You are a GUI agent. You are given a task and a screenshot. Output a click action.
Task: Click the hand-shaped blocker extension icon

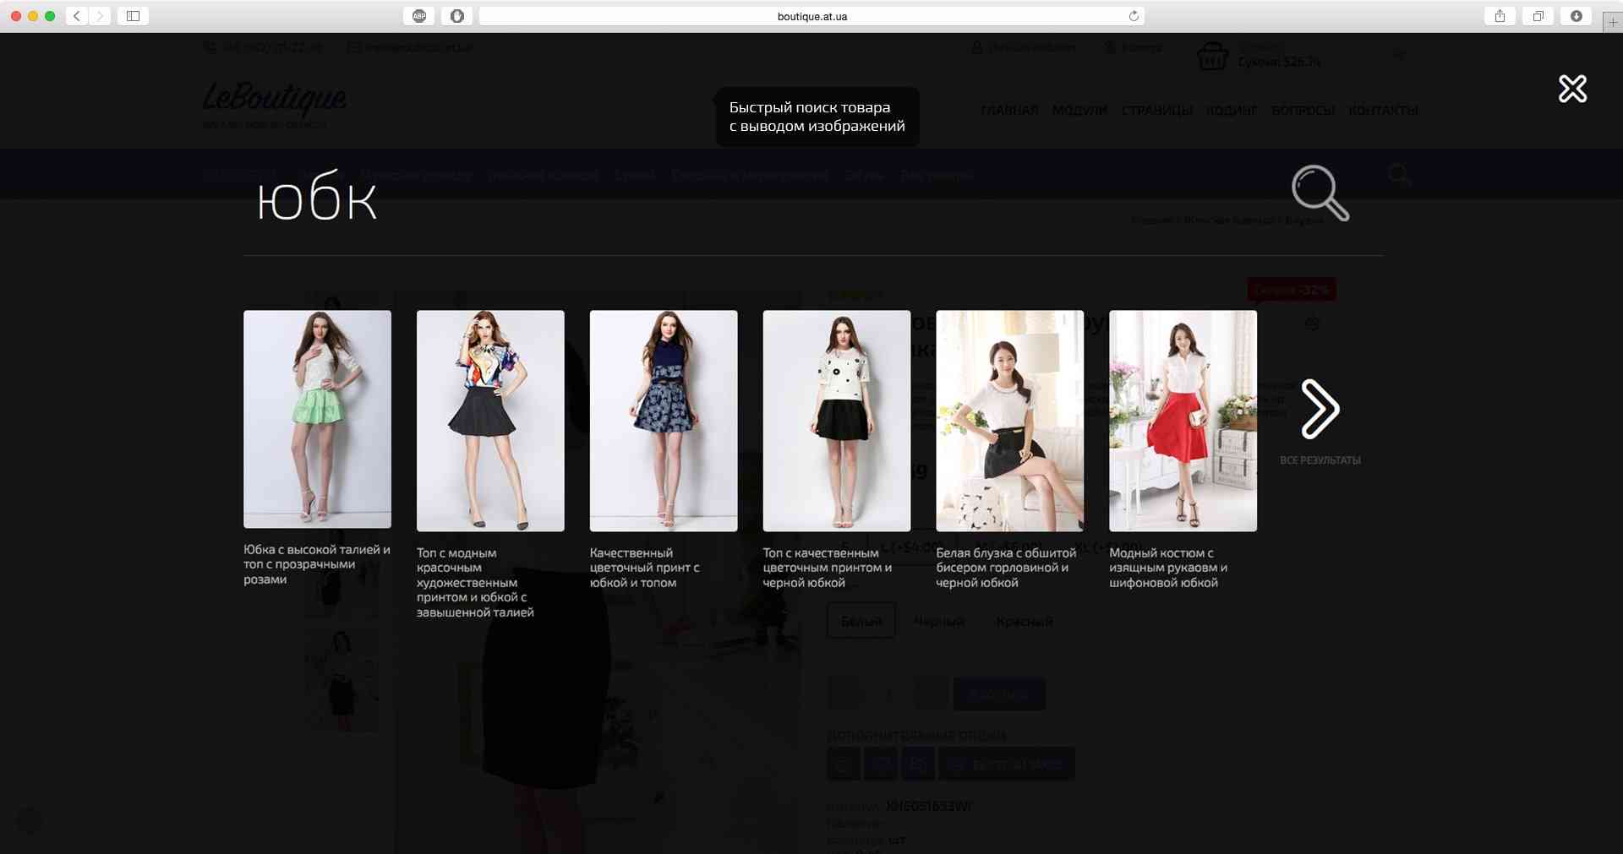point(456,16)
